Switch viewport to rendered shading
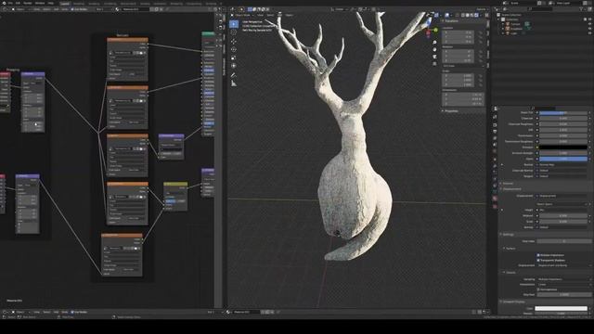The image size is (594, 334). (x=476, y=15)
